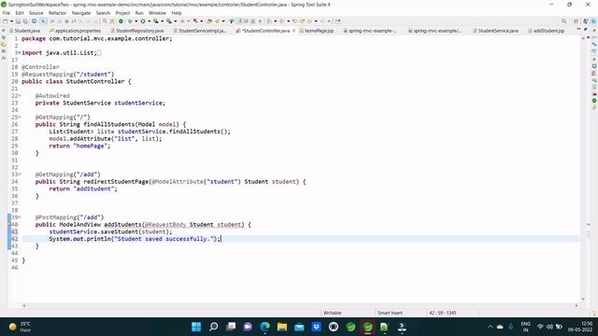Click the New file toolbar icon

pyautogui.click(x=6, y=21)
